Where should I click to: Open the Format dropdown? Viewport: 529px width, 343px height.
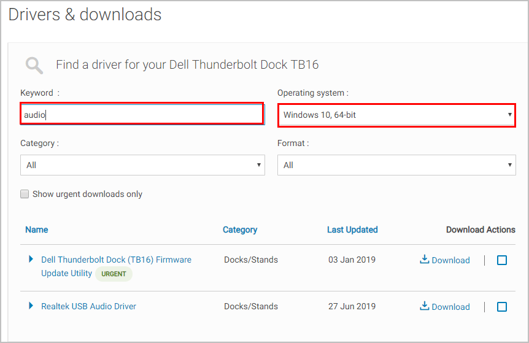click(x=396, y=165)
